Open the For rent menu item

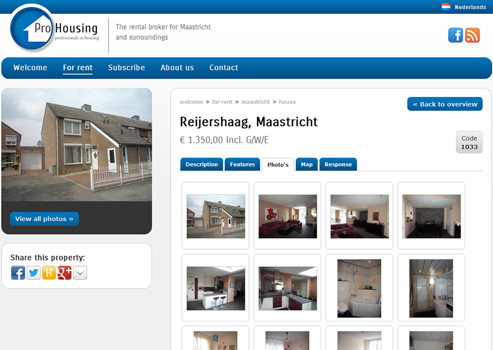[x=78, y=68]
